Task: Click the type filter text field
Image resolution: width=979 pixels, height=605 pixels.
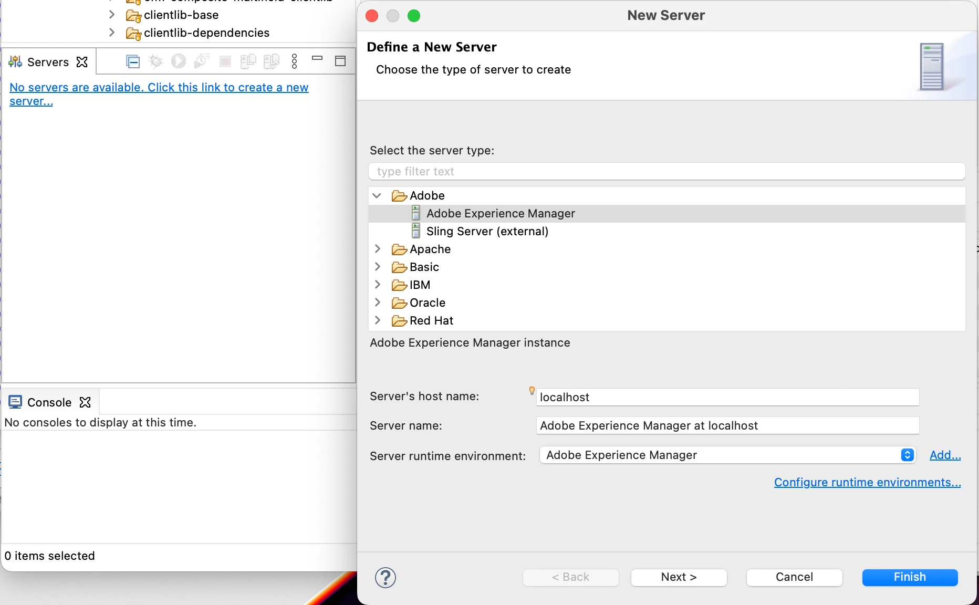Action: tap(666, 171)
